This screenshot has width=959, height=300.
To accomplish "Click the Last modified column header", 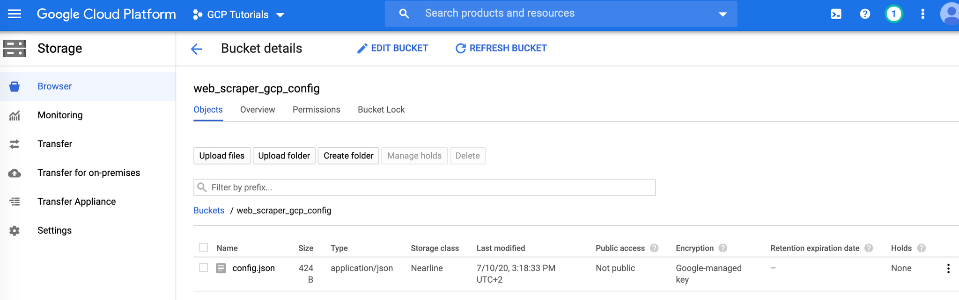I will point(501,248).
